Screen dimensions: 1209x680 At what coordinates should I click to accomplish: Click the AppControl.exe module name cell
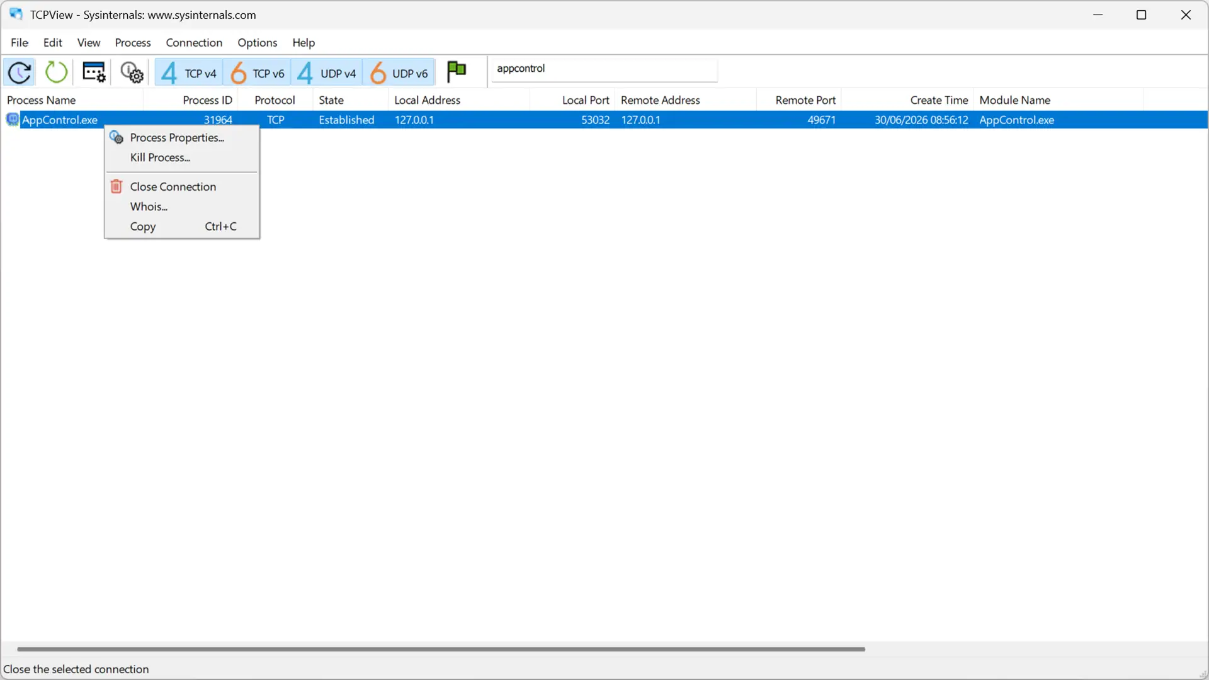click(x=1016, y=120)
